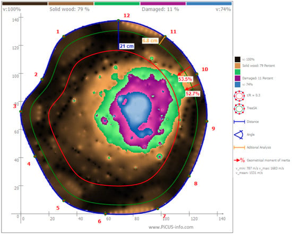Image resolution: width=292 pixels, height=235 pixels.
Task: Click the tan Solid wood legend swatch
Action: [237, 66]
